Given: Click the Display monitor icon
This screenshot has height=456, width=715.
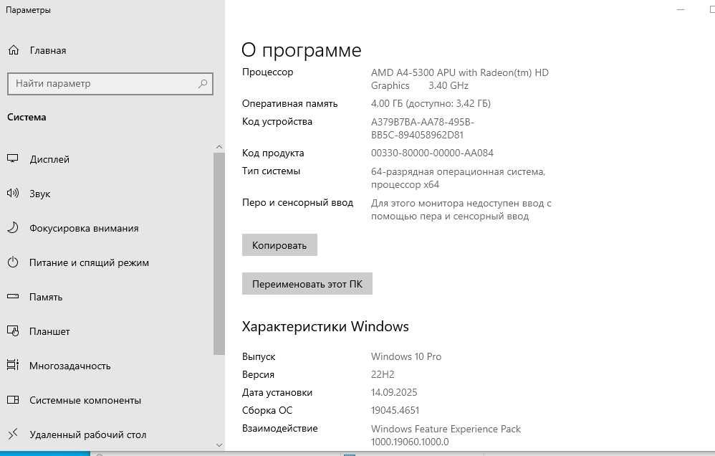Looking at the screenshot, I should (x=13, y=159).
